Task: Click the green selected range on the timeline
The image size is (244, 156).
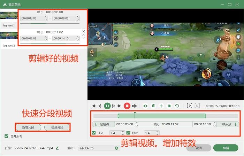Action: [161, 116]
